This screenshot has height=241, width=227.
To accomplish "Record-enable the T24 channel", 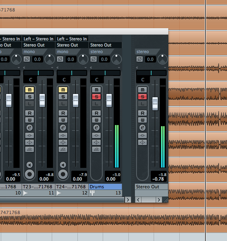I will pyautogui.click(x=63, y=174).
